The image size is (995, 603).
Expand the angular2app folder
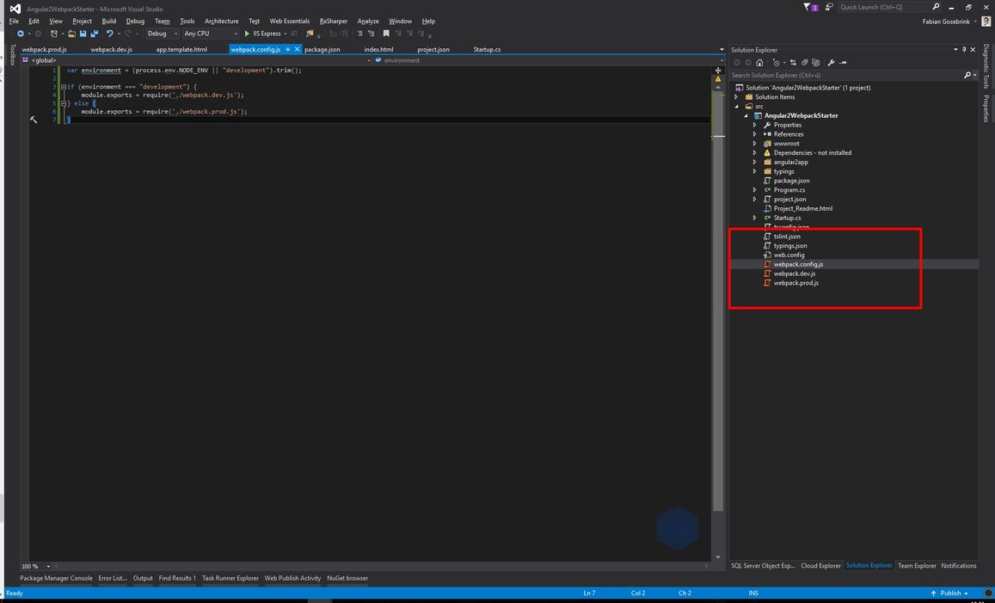[x=754, y=162]
